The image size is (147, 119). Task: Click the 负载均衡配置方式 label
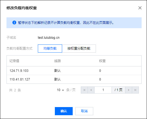pos(19,49)
